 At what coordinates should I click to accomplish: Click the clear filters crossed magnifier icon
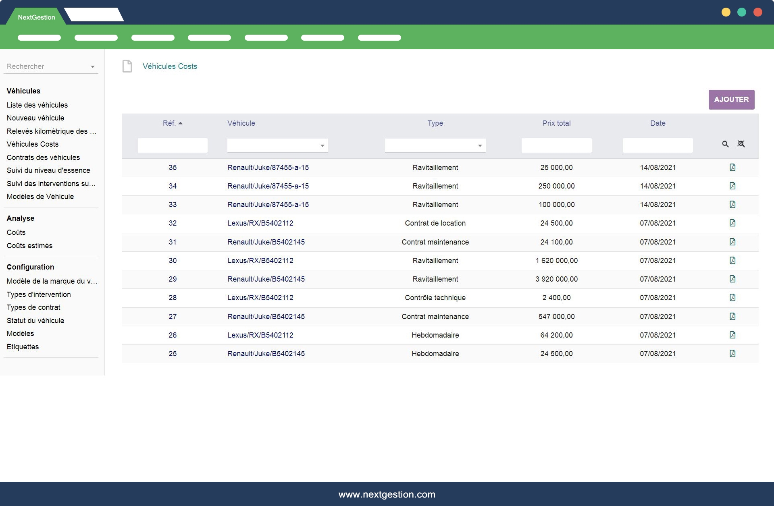pyautogui.click(x=741, y=144)
